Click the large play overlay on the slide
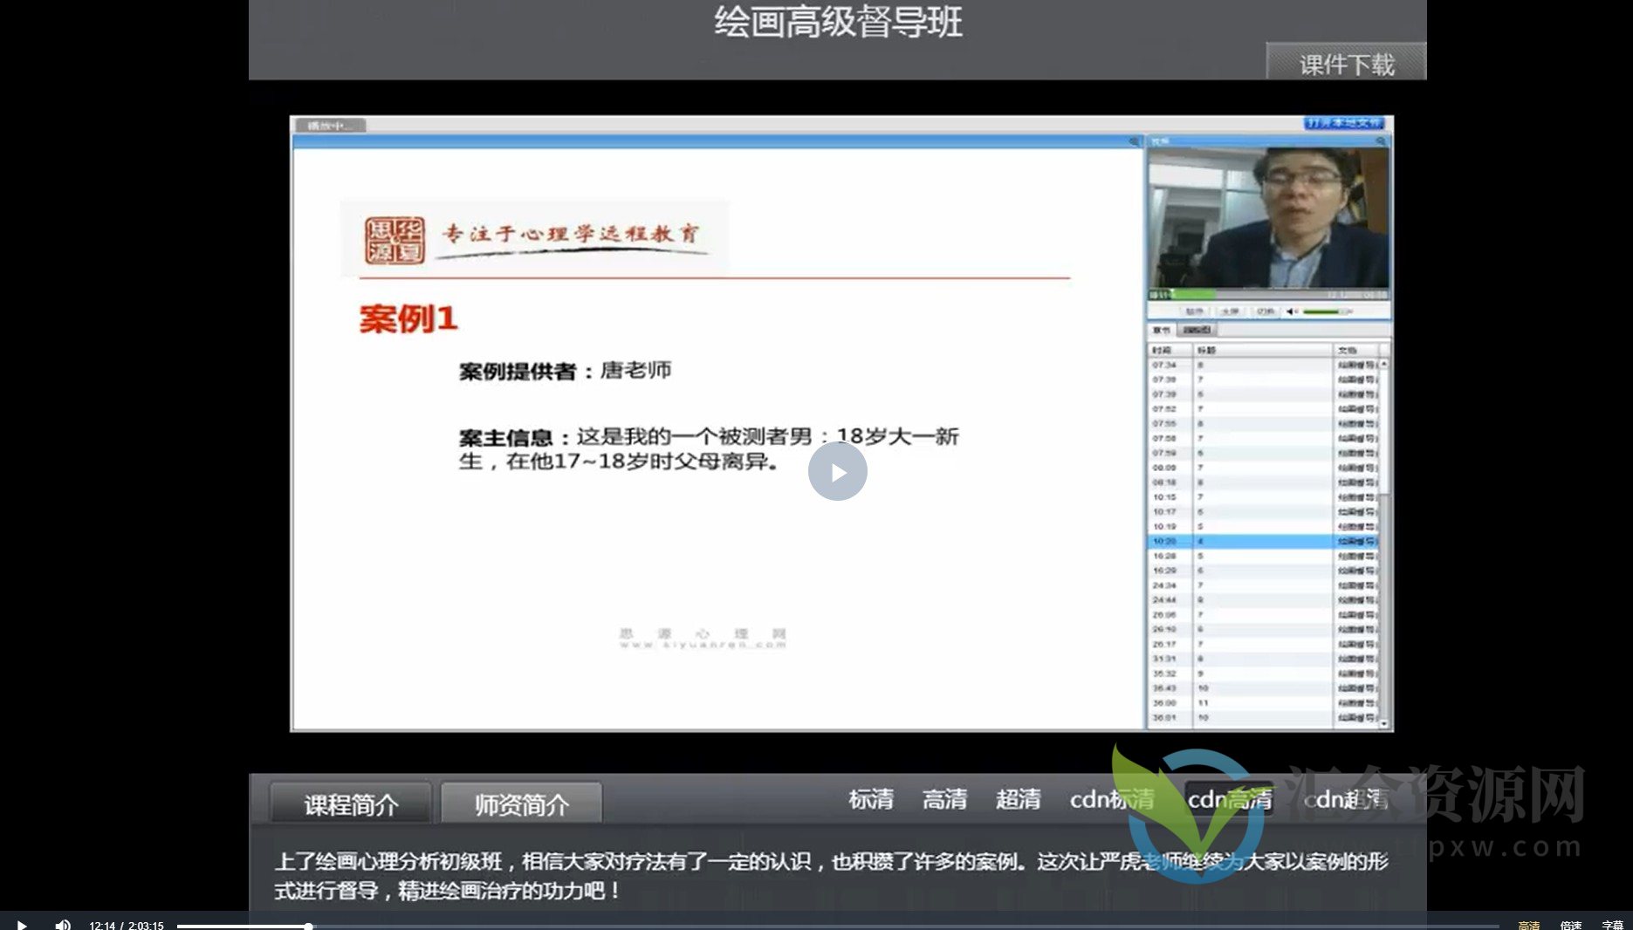Viewport: 1633px width, 930px height. (x=839, y=471)
